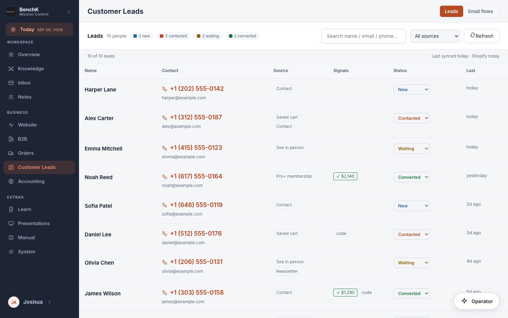508x318 pixels.
Task: Click the Inbox envelope icon
Action: (11, 83)
